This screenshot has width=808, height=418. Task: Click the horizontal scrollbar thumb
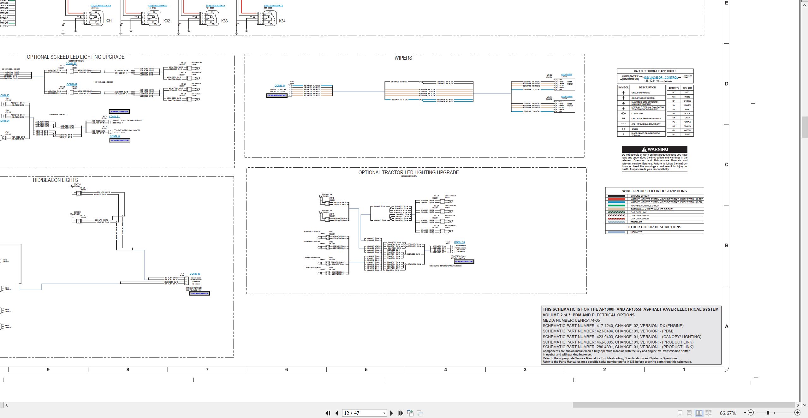[x=683, y=405]
